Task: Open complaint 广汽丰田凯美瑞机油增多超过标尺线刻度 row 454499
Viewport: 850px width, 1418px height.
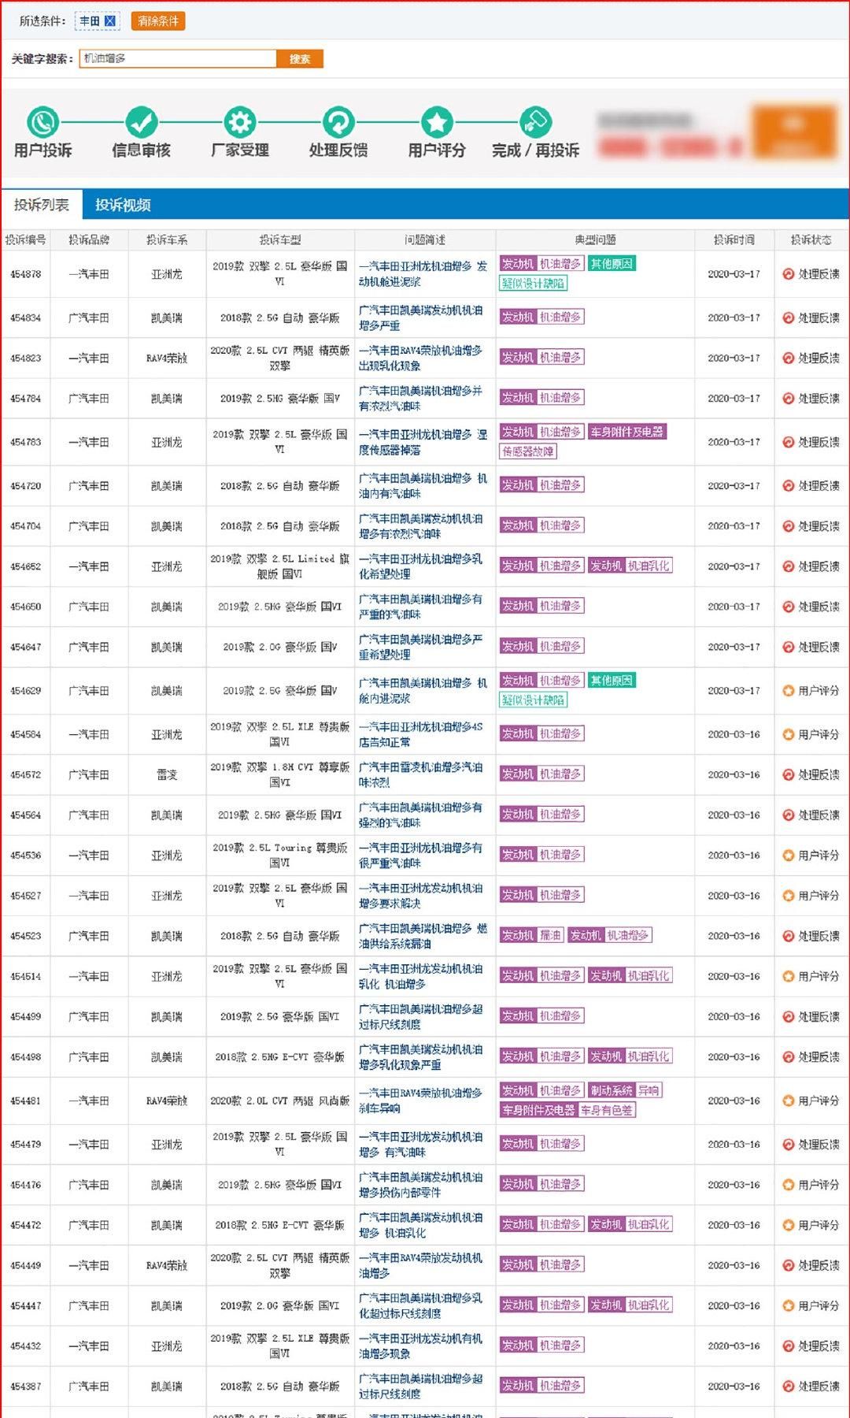Action: 421,1017
